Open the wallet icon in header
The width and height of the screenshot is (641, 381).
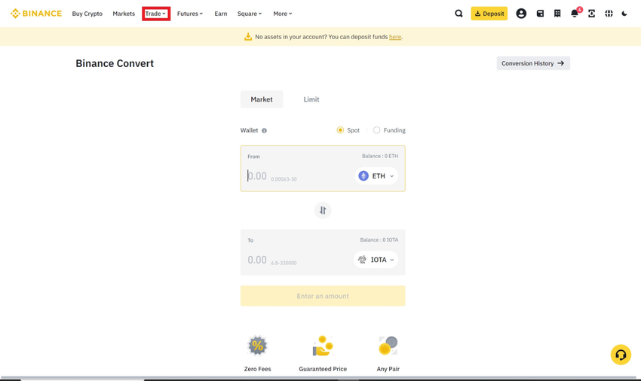click(540, 14)
